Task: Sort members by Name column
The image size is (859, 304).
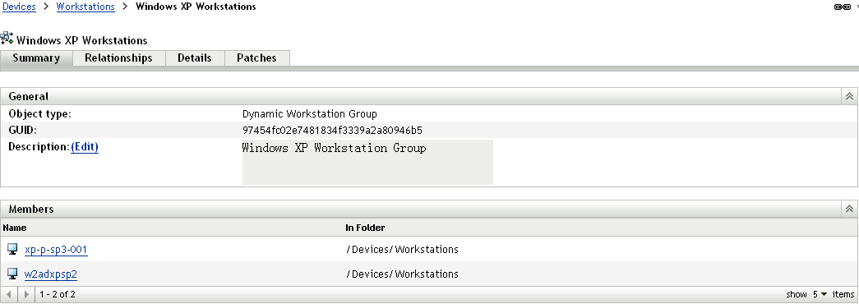Action: click(14, 228)
